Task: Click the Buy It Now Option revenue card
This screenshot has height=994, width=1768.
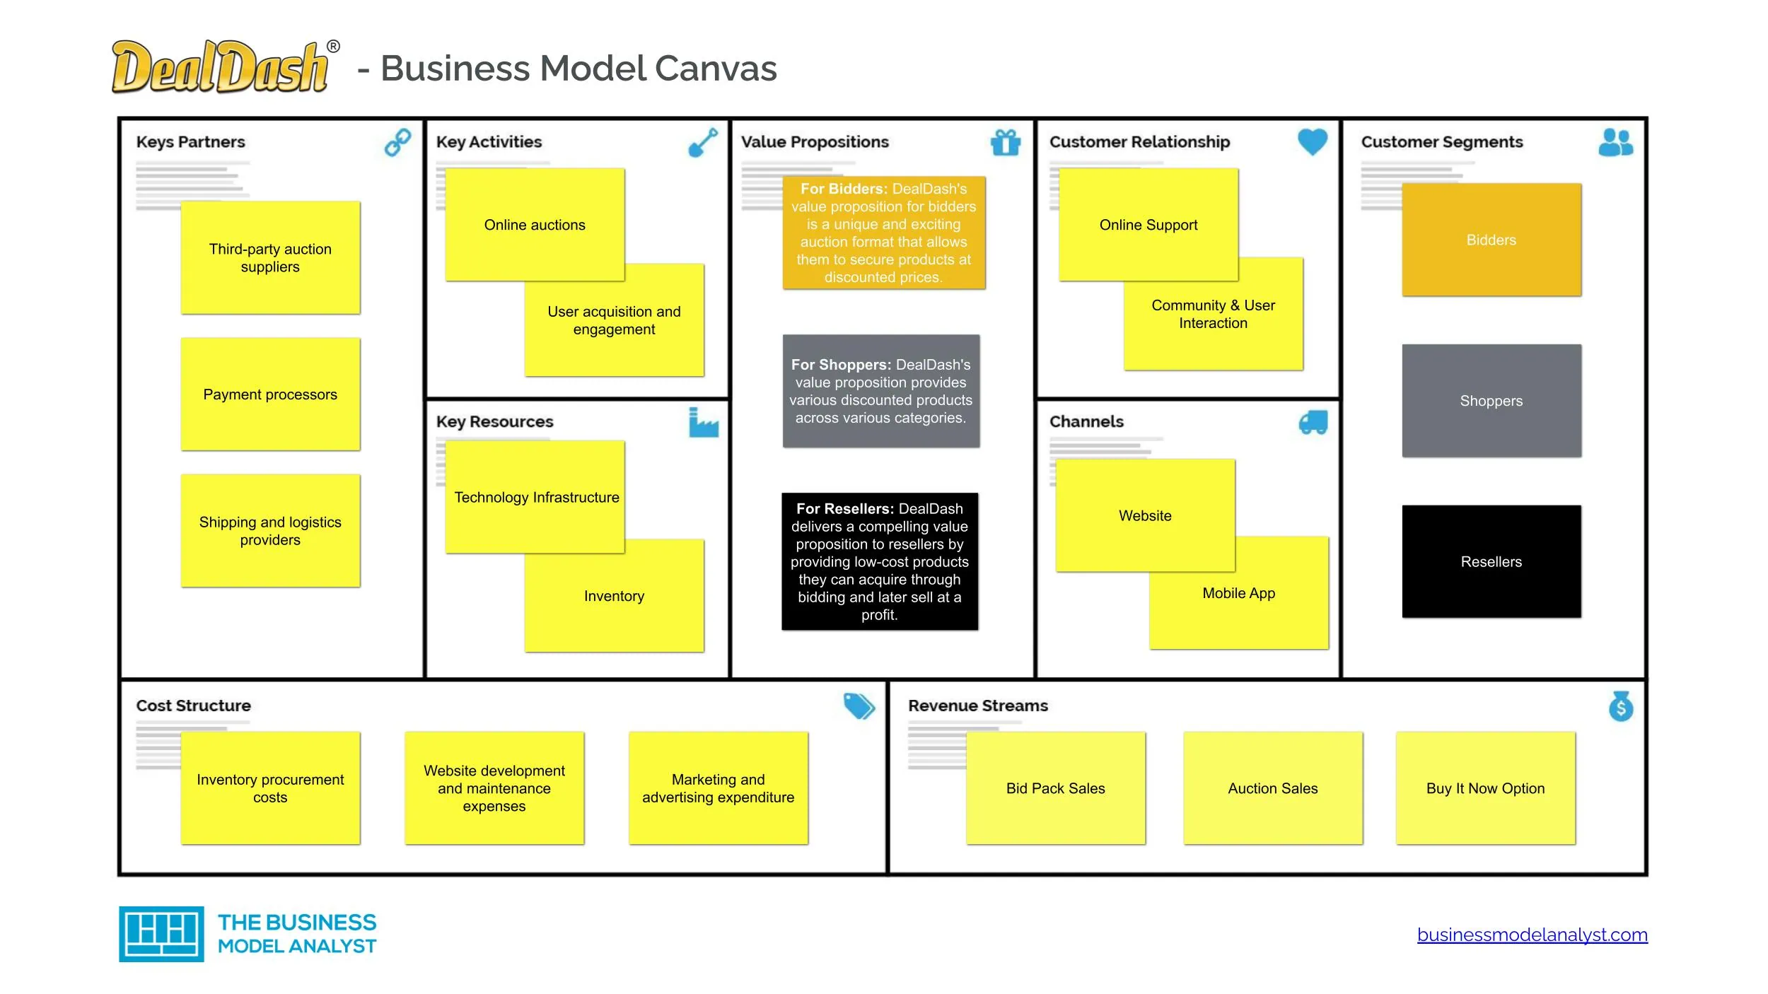Action: 1485,786
